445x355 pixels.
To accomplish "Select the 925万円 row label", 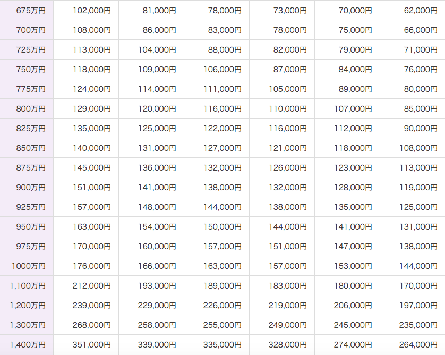I will coord(27,207).
